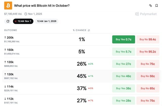Viewport: 162px width, 106px height.
Task: Click Buy Yes 0.7¢ for ↑ 200k
Action: [124, 39]
